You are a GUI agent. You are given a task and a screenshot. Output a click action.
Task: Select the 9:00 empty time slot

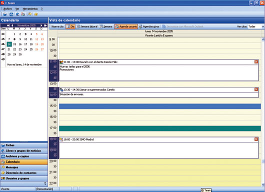point(160,40)
